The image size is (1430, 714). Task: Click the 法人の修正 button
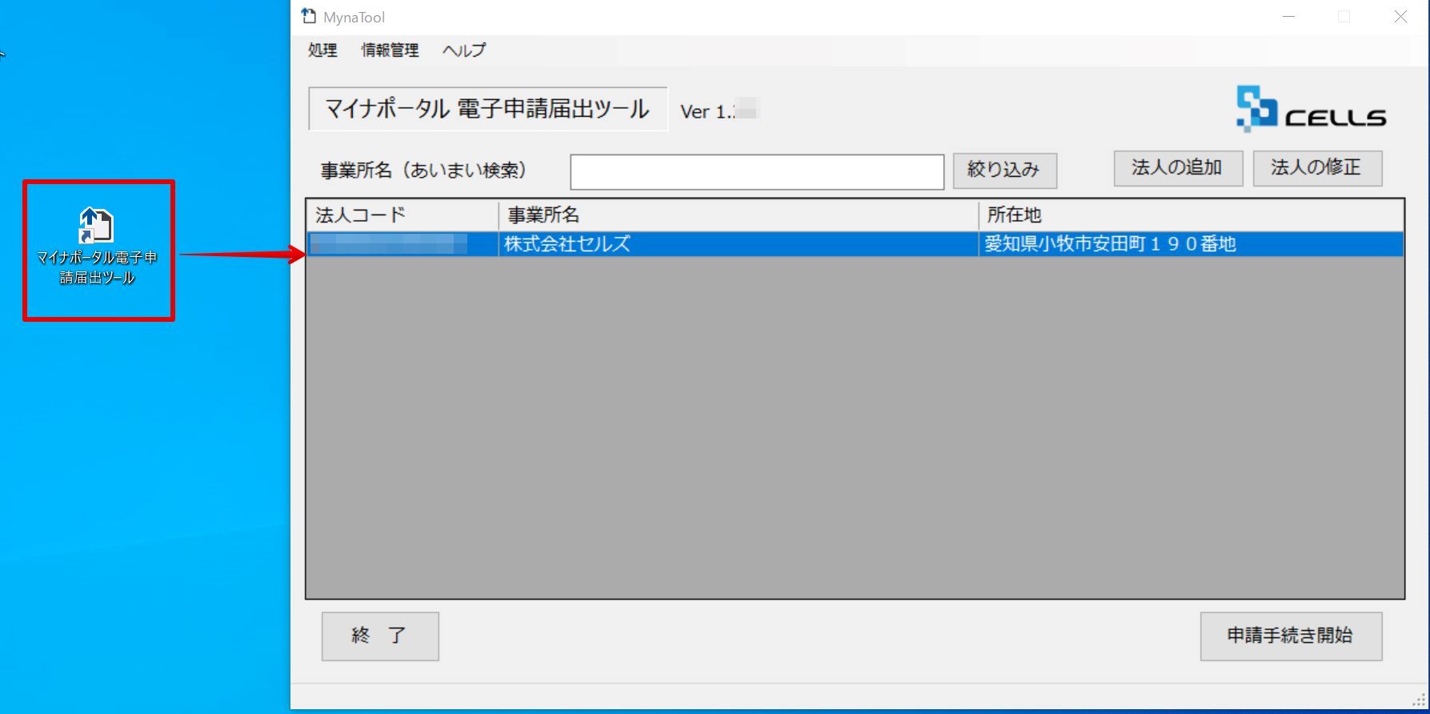pos(1317,168)
